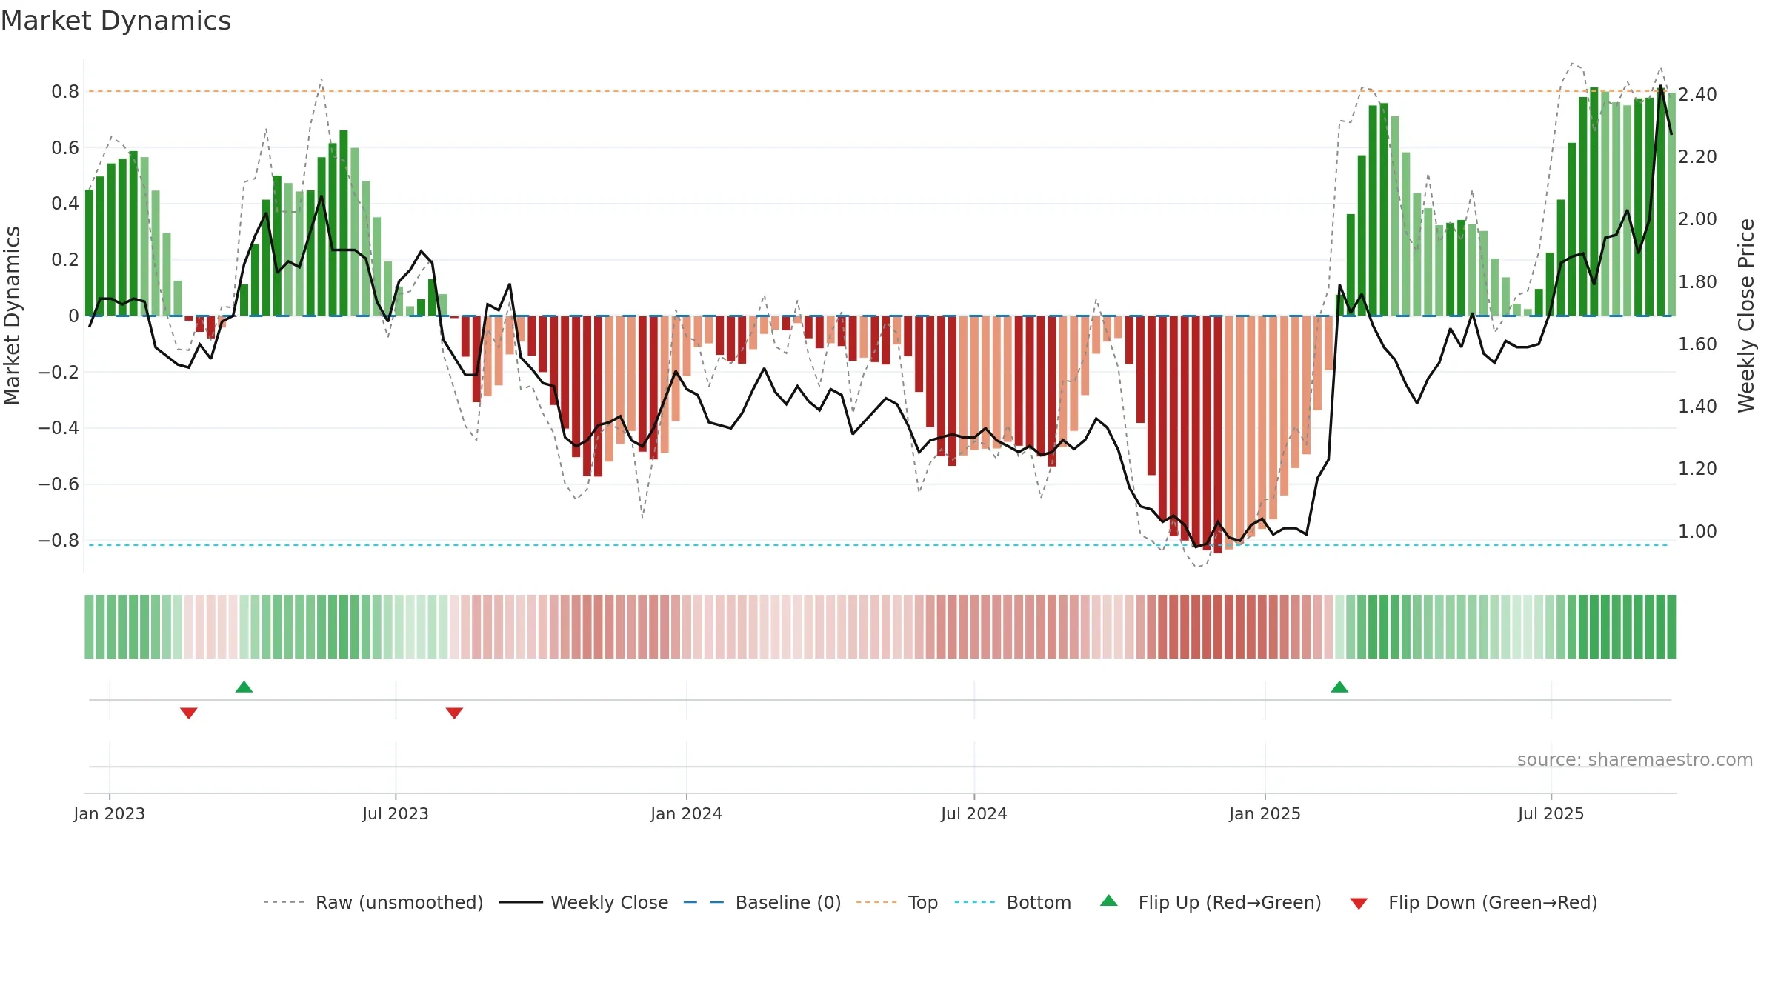Click the −0.2 left axis tick label
1778x1000 pixels.
[x=59, y=371]
